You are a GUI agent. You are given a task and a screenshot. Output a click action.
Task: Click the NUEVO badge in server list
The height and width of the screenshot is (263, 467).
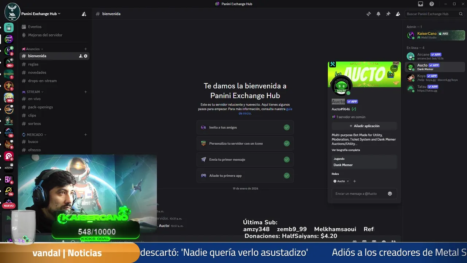pos(9,206)
